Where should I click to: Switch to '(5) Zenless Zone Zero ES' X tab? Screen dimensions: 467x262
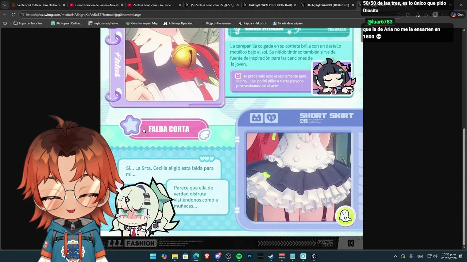pos(212,5)
